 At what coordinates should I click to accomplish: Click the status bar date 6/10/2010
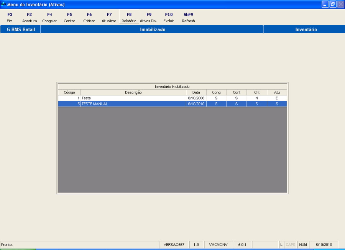tap(324, 245)
